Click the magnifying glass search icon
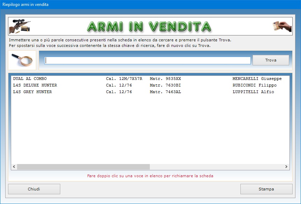Viewport: 301px width, 204px height. point(22,60)
